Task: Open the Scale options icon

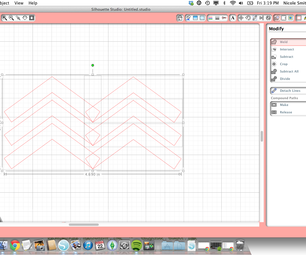Action: coord(254,18)
